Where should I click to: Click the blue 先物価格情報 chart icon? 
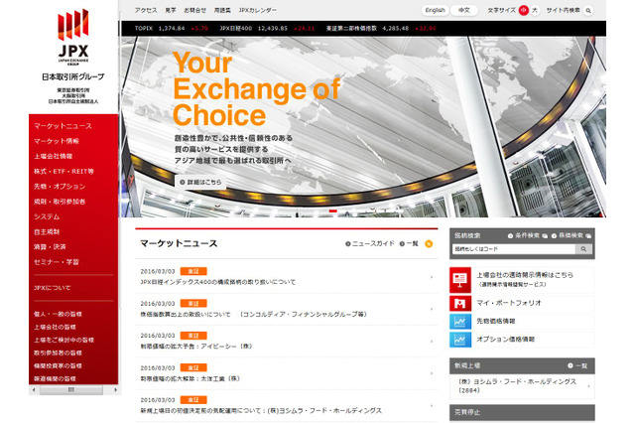tap(460, 322)
